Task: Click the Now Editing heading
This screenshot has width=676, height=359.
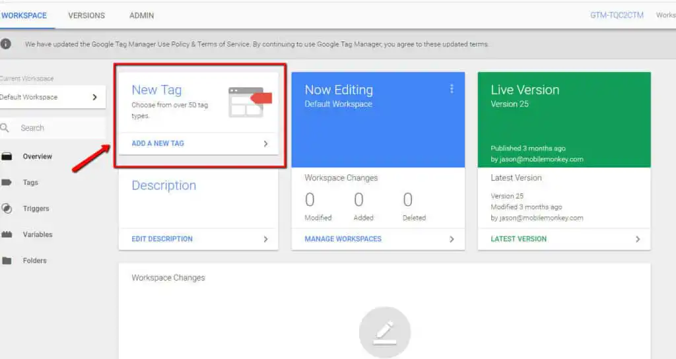Action: [339, 90]
